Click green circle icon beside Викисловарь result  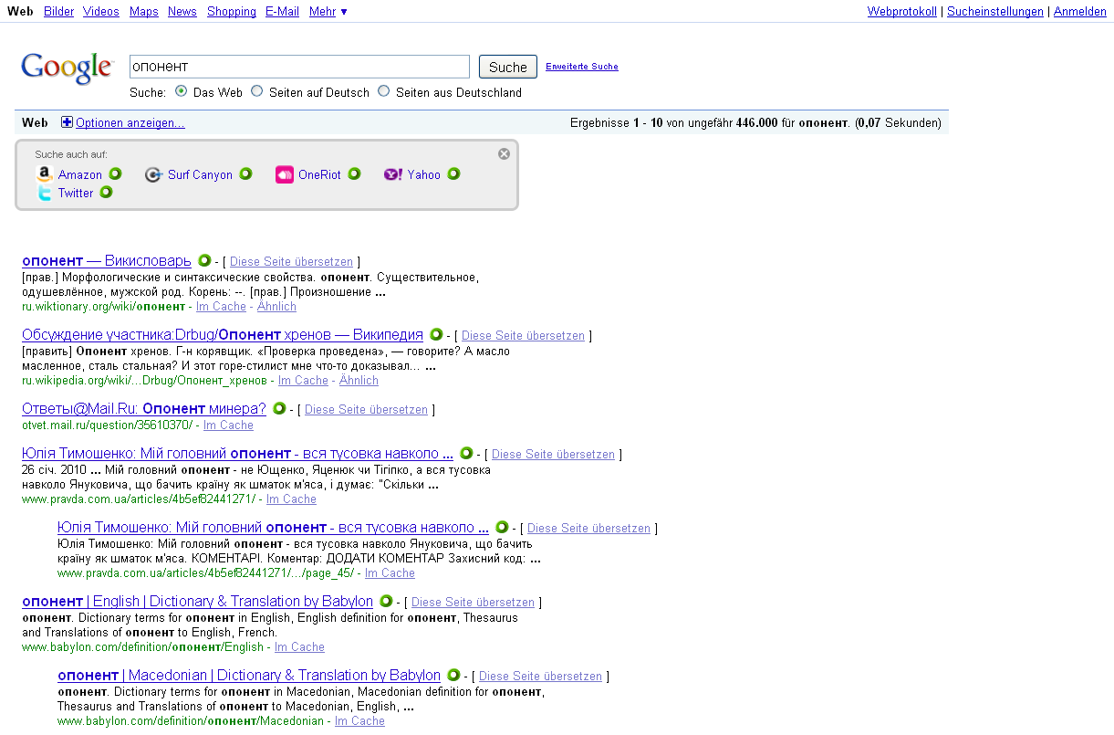[204, 260]
